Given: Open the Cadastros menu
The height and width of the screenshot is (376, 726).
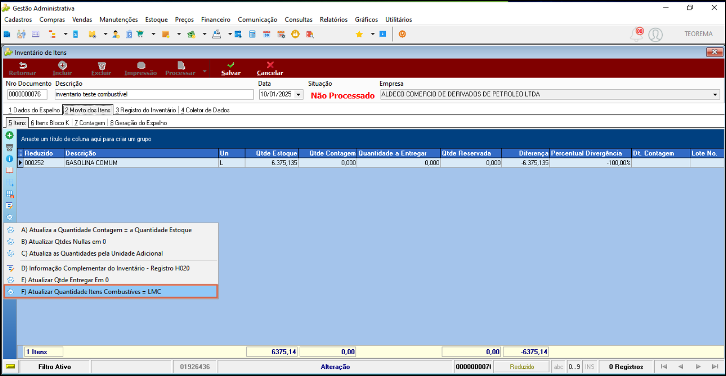Looking at the screenshot, I should pyautogui.click(x=18, y=20).
